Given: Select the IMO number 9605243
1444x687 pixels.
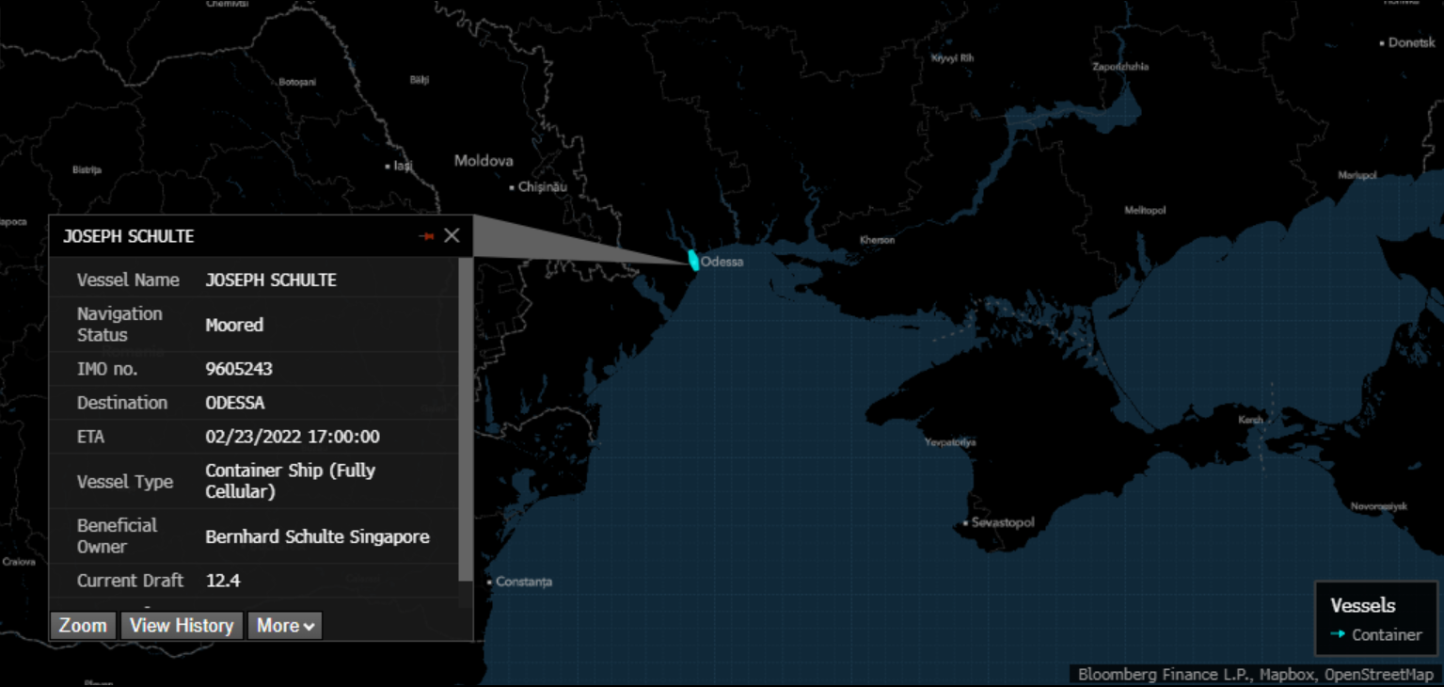Looking at the screenshot, I should 239,369.
